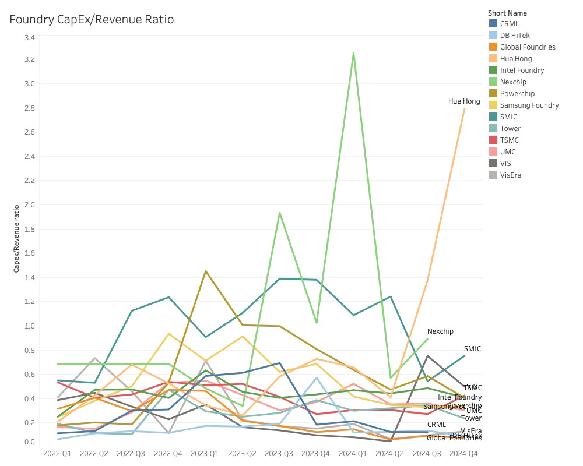
Task: Select the TSMC red legend swatch
Action: tap(493, 140)
